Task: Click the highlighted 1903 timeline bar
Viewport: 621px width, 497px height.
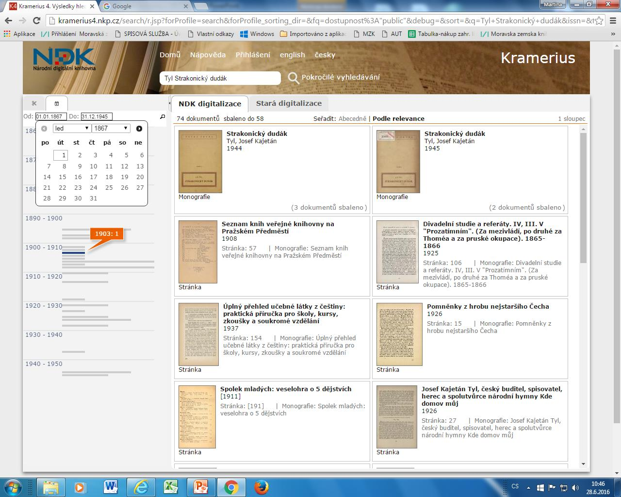Action: [x=73, y=253]
